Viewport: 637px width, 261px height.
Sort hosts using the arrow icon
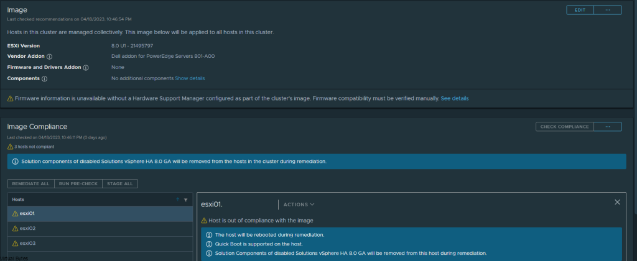tap(177, 199)
